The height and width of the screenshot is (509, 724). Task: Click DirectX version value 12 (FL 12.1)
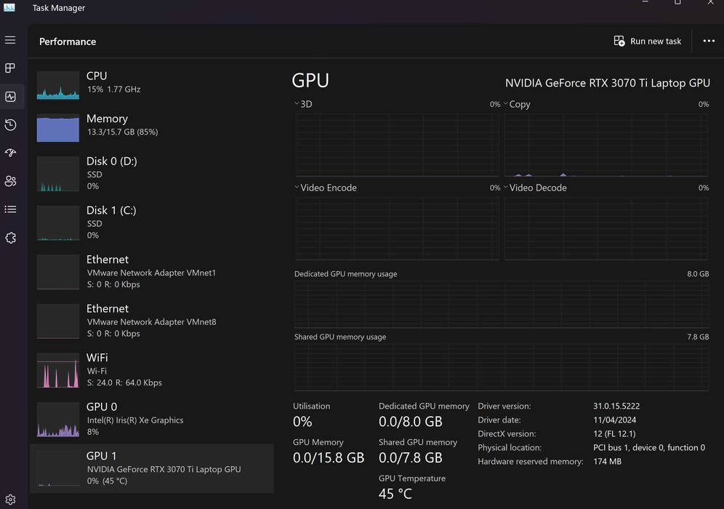click(x=614, y=433)
